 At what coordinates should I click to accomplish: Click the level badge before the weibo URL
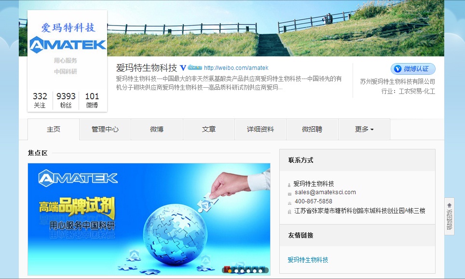pyautogui.click(x=194, y=67)
